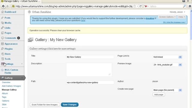Select the Manage Gallery browser tab
Image resolution: width=192 pixels, height=108 pixels.
(x=21, y=1)
